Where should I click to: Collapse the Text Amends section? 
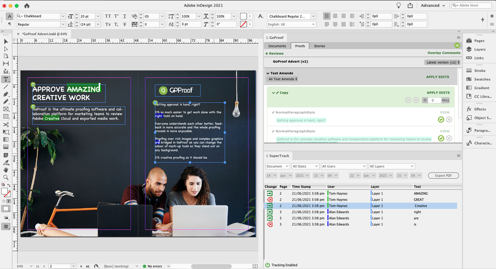coord(268,73)
